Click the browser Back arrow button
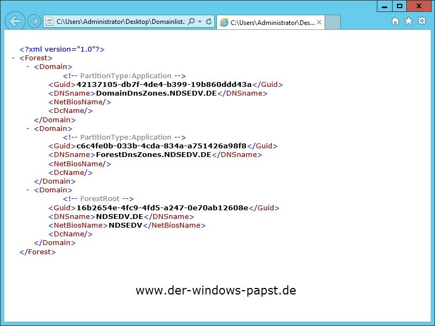The image size is (435, 326). click(x=15, y=22)
